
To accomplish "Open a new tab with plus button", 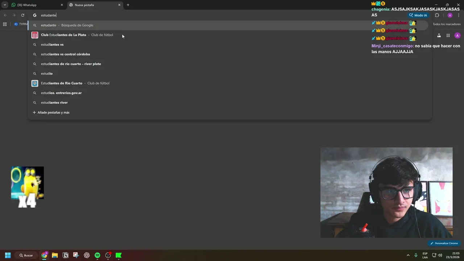I will click(128, 5).
